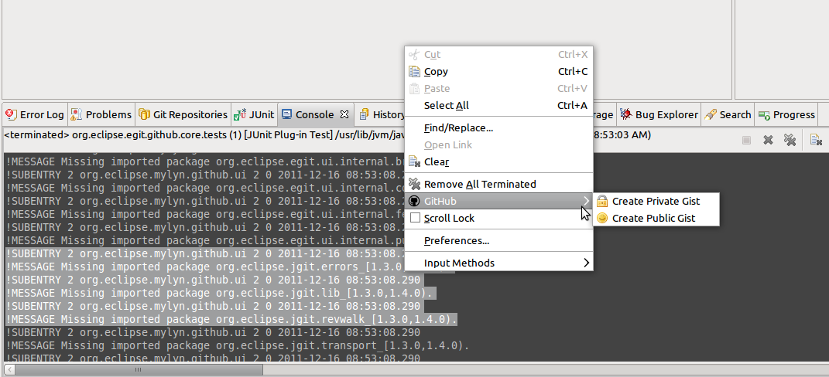This screenshot has width=829, height=377.
Task: Click the GitHub octocat icon in menu
Action: point(415,201)
